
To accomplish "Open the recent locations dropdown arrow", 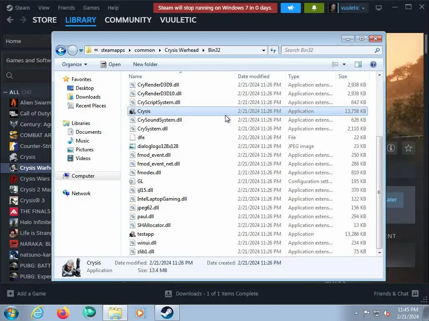I will pos(81,51).
